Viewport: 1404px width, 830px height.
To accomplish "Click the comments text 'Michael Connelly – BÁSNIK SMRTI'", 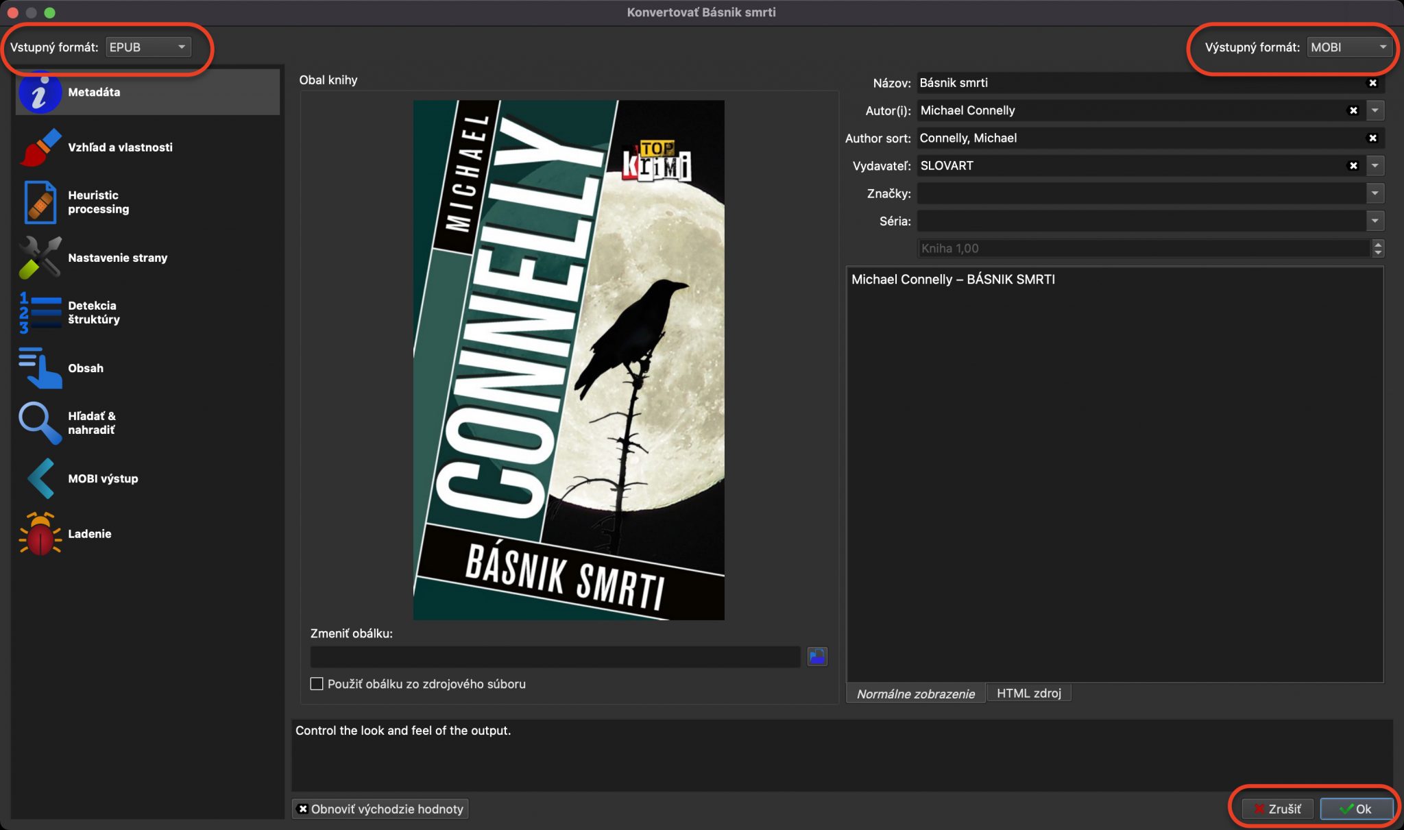I will tap(953, 280).
